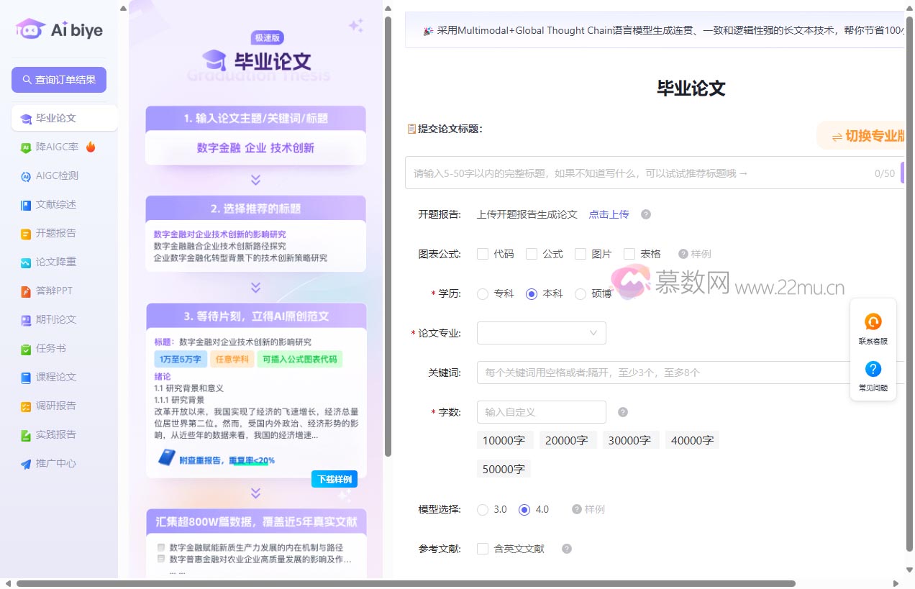Click double chevron below step 1 card
915x589 pixels.
pos(255,180)
